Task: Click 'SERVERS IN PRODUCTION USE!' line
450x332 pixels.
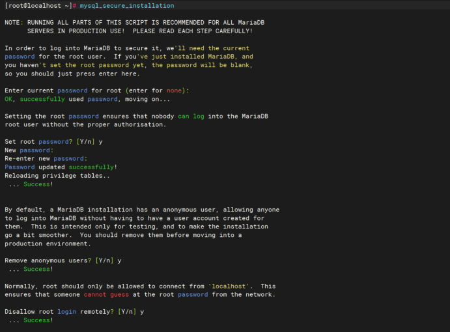Action: pyautogui.click(x=140, y=31)
